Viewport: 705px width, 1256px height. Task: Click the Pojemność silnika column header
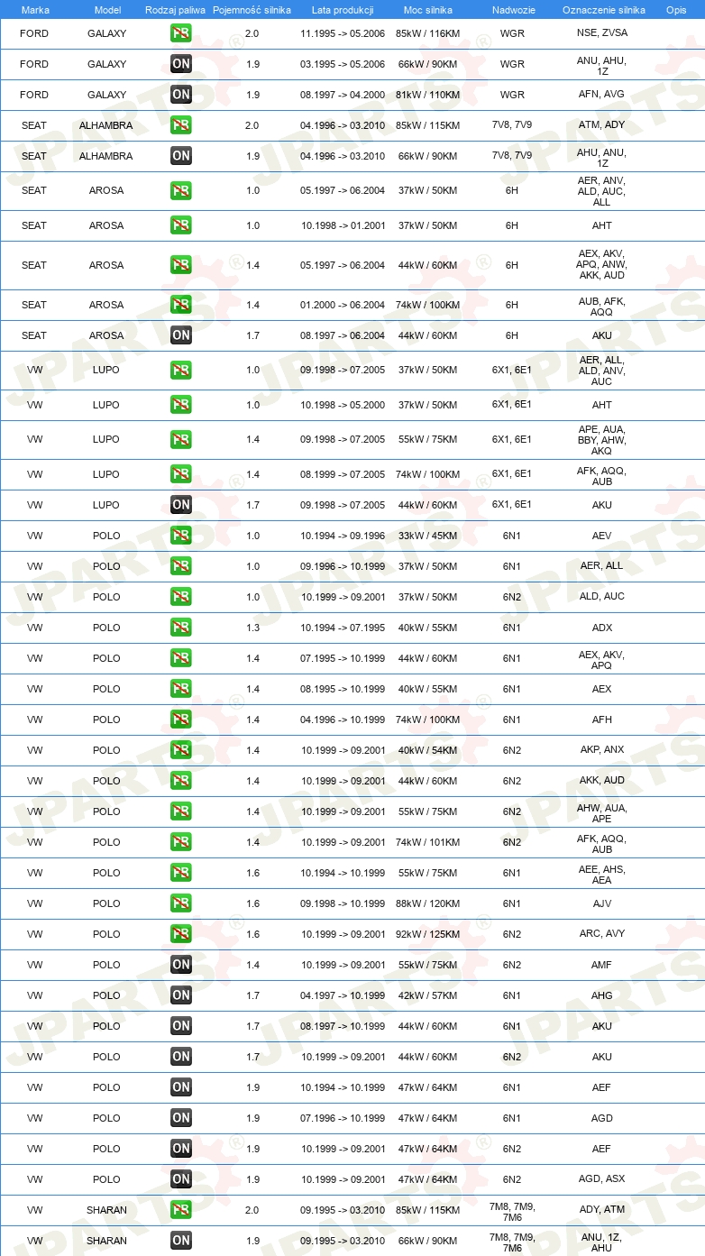tap(252, 9)
